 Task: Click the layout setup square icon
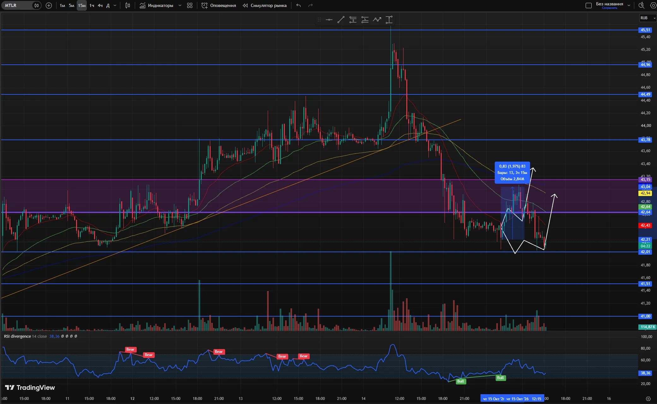pos(588,5)
